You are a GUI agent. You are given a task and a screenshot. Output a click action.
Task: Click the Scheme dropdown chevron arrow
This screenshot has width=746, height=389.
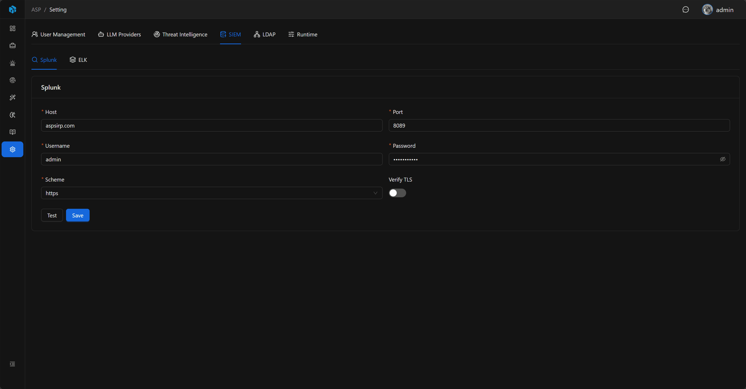point(375,193)
